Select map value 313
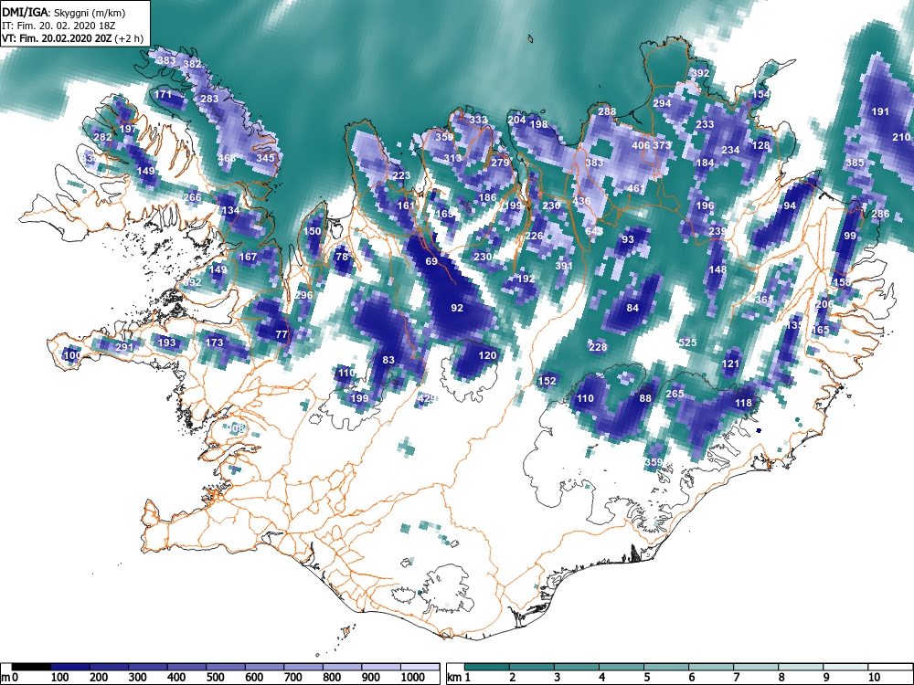 [x=452, y=158]
